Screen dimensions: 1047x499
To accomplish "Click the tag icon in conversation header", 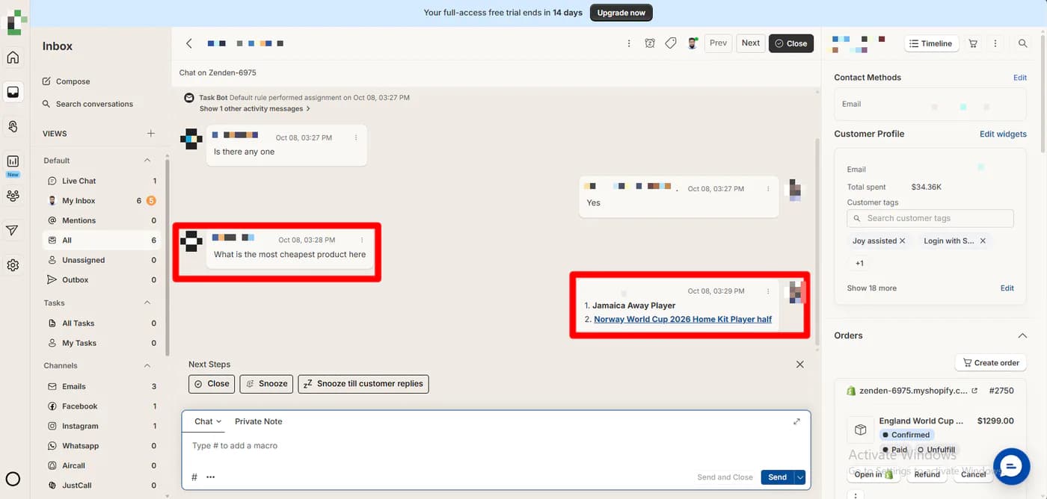I will (x=671, y=43).
